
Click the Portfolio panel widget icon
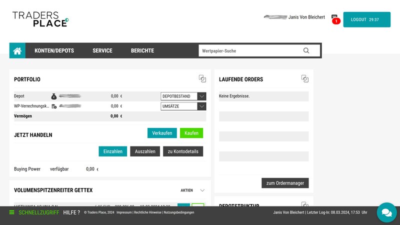202,78
